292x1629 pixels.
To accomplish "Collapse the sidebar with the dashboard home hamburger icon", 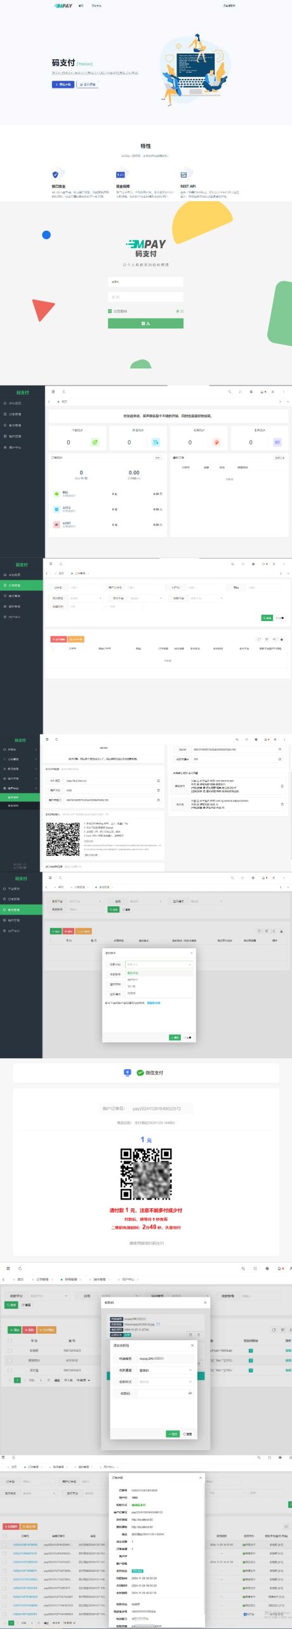I will click(x=53, y=392).
